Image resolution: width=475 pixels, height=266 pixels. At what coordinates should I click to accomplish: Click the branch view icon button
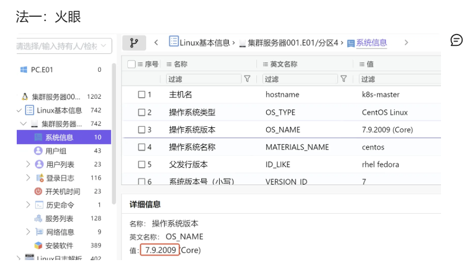point(134,43)
